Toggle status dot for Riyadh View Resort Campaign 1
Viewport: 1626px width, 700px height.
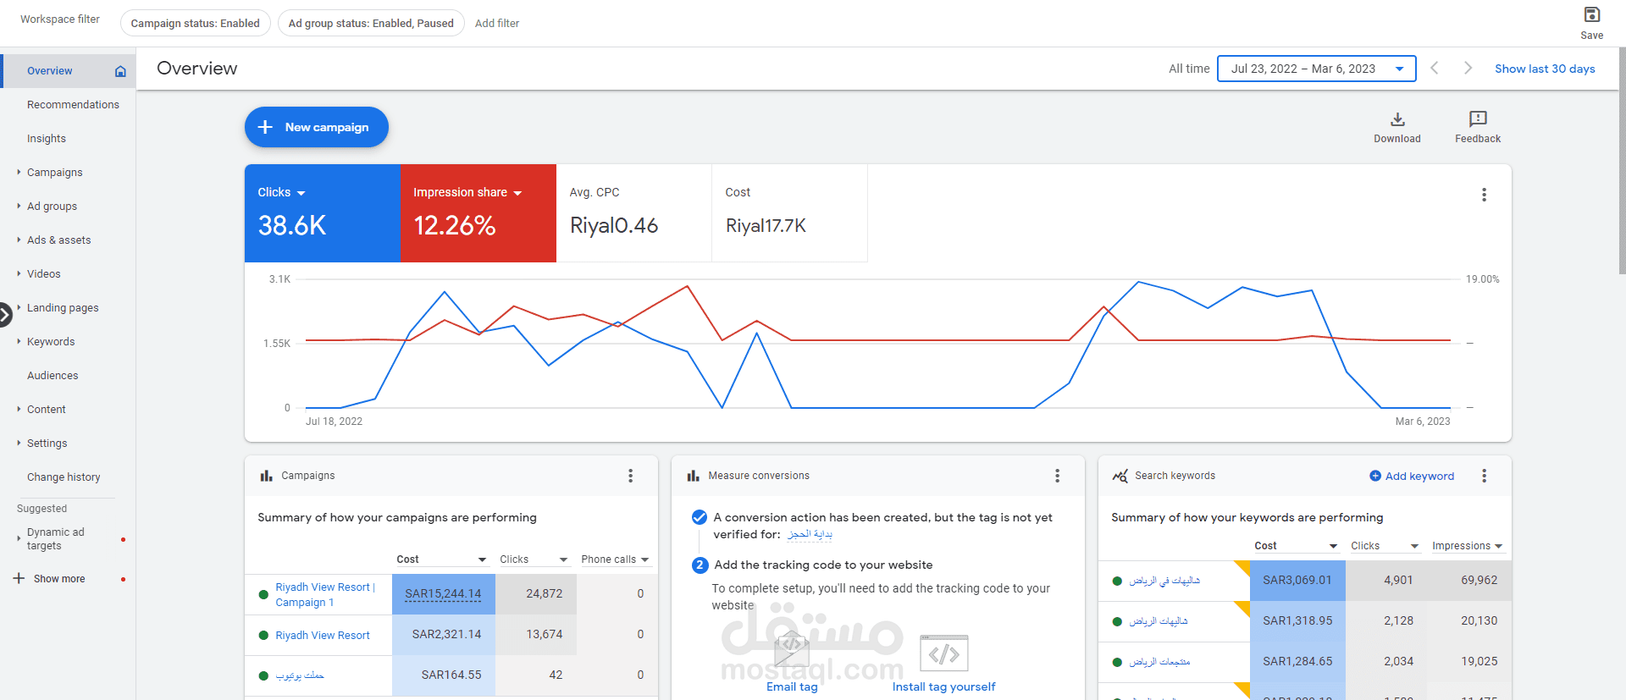tap(263, 595)
